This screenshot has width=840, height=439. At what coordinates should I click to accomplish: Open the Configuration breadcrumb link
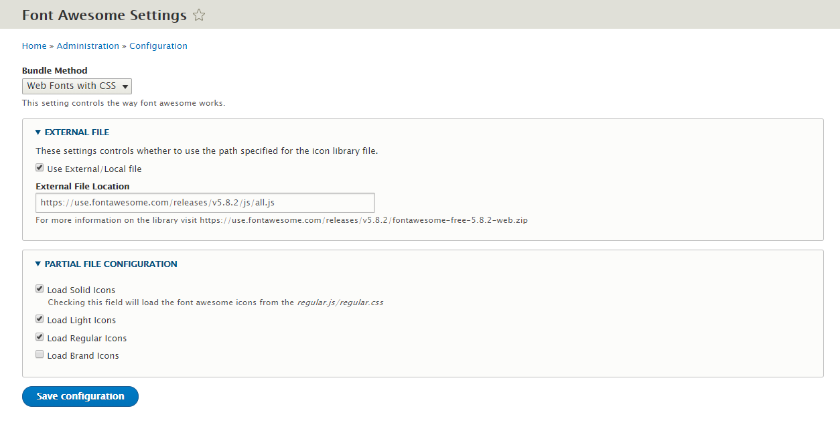click(158, 46)
